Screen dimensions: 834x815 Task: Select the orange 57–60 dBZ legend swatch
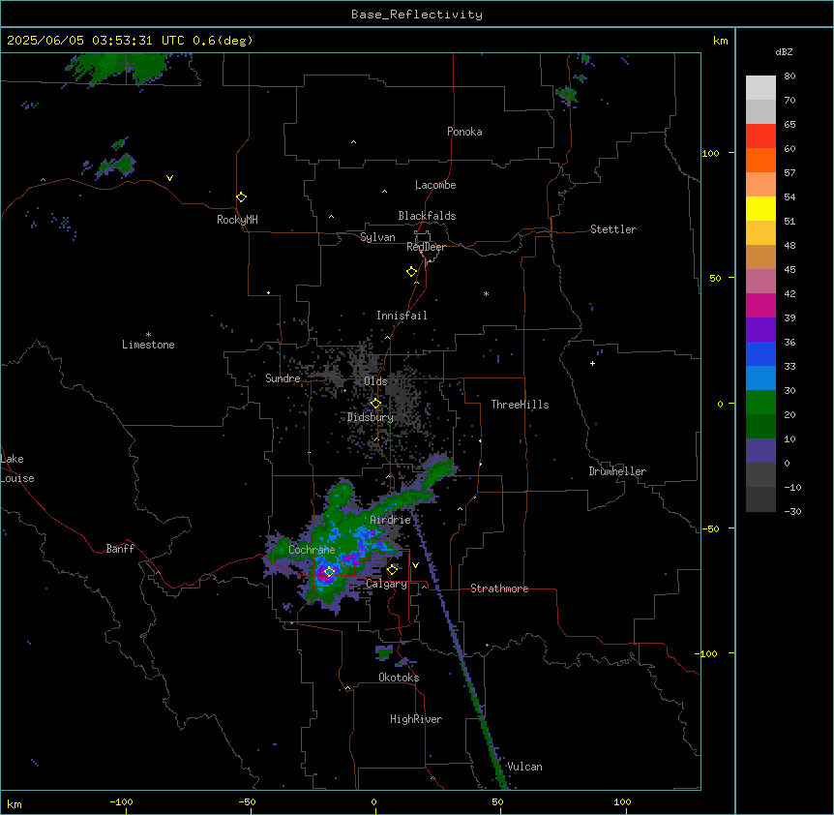760,160
